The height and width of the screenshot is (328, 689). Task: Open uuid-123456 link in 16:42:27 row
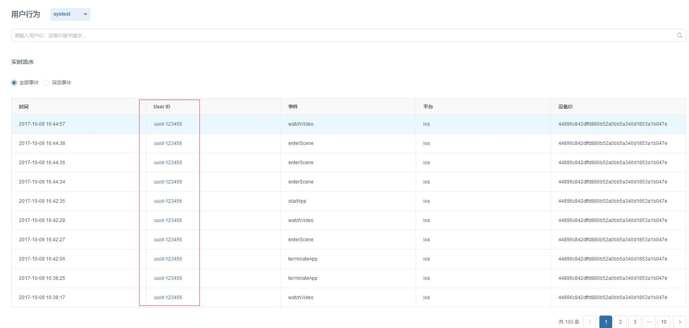pos(168,240)
